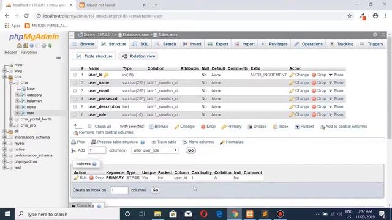Open XAMPP from the taskbar
Screen dimensions: 392x220
coord(249,214)
